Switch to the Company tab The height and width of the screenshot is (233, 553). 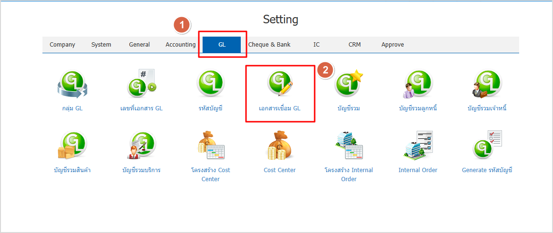[62, 45]
